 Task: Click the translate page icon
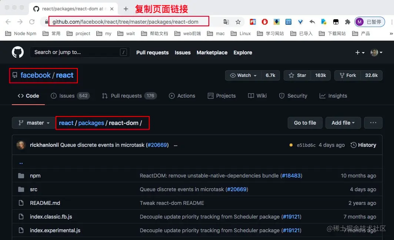point(226,22)
